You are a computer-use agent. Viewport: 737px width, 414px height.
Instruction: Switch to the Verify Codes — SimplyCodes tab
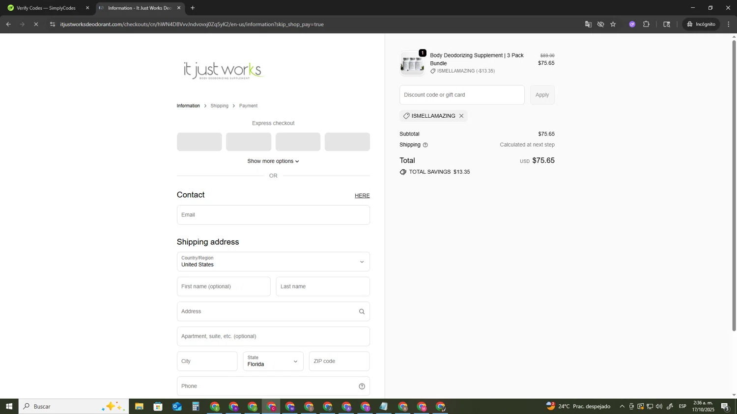pos(46,8)
